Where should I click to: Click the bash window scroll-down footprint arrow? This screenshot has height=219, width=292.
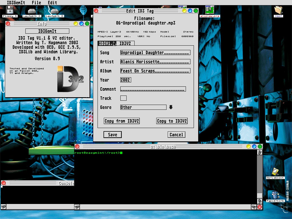coord(259,201)
